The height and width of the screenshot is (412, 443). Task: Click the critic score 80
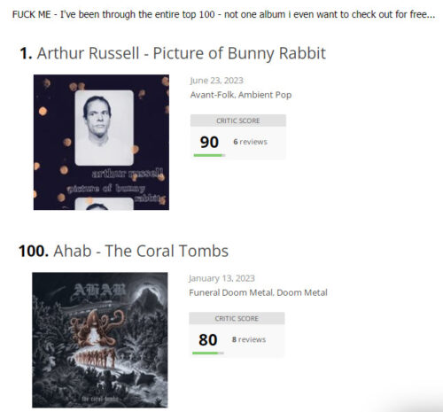[x=208, y=340]
